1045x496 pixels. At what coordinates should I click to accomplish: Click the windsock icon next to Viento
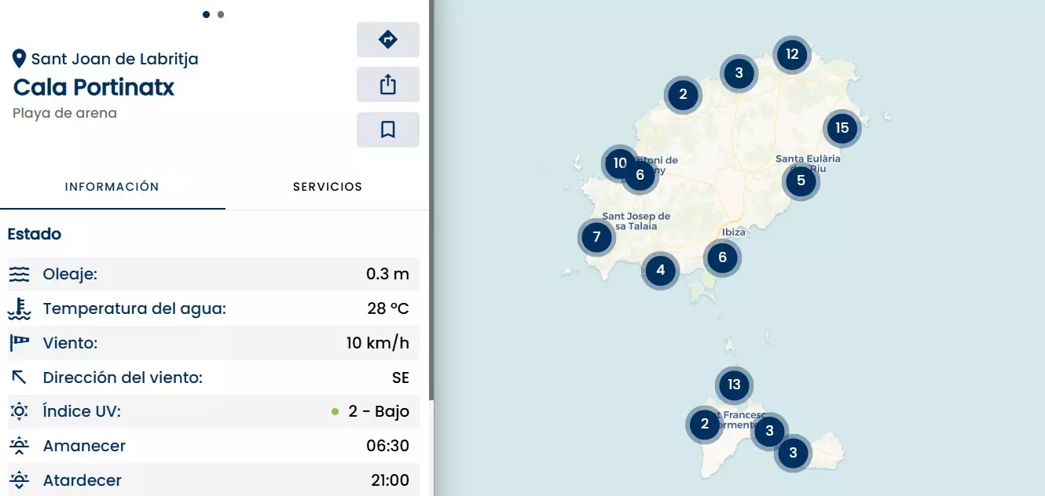[20, 343]
